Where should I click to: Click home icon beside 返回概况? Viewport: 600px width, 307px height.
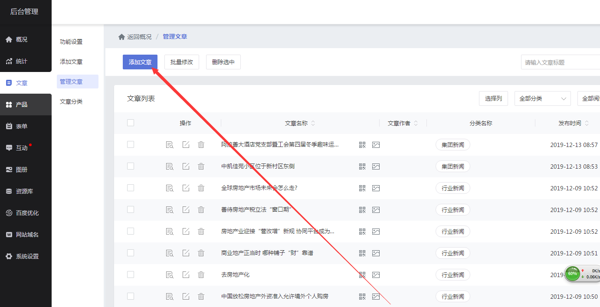[x=121, y=37]
